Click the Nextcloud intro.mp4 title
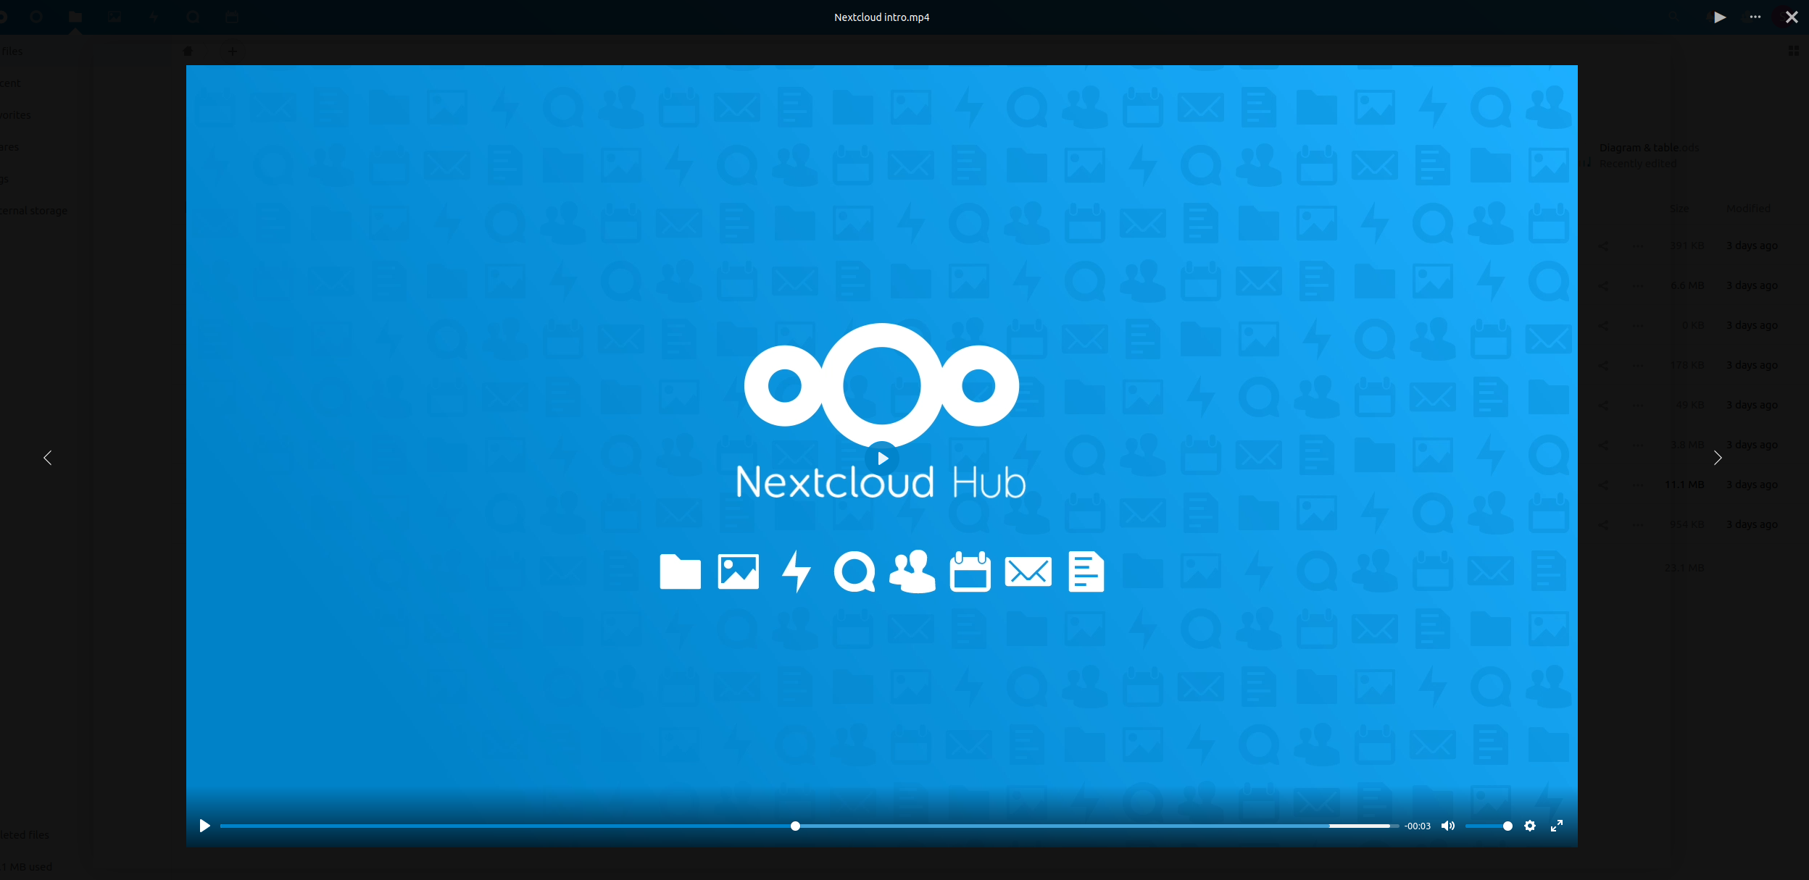1809x880 pixels. click(x=881, y=17)
